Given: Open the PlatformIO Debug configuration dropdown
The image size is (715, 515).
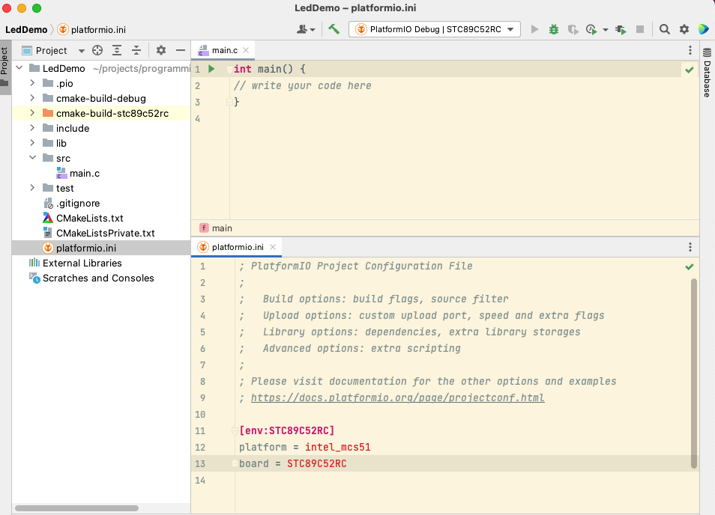Looking at the screenshot, I should tap(435, 29).
